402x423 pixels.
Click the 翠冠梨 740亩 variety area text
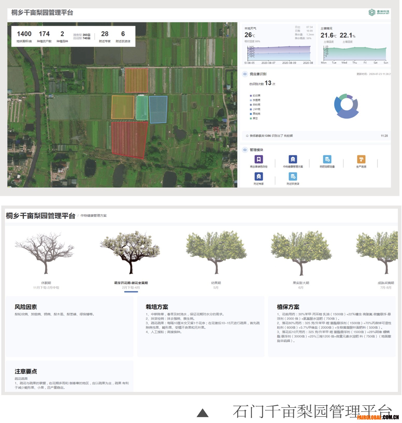click(x=82, y=38)
